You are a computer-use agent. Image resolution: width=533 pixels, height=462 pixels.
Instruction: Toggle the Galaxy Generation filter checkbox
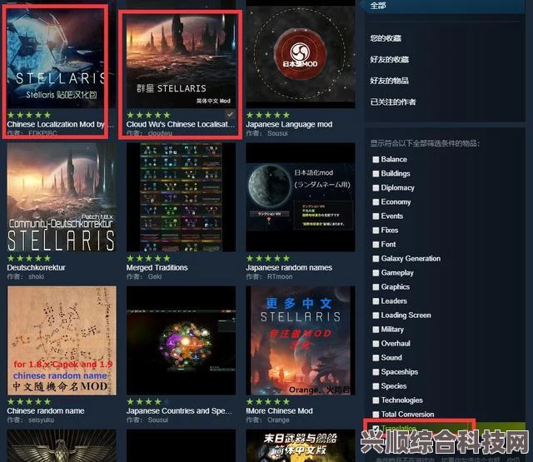tap(376, 259)
